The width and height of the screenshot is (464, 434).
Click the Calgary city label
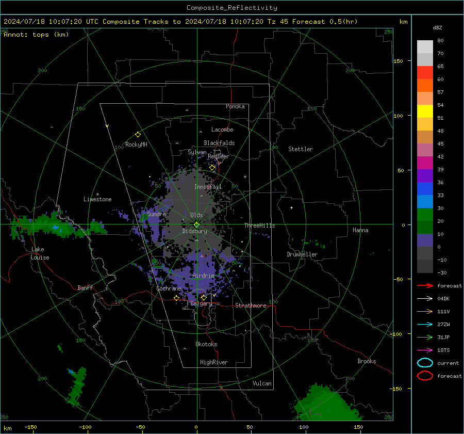(201, 303)
